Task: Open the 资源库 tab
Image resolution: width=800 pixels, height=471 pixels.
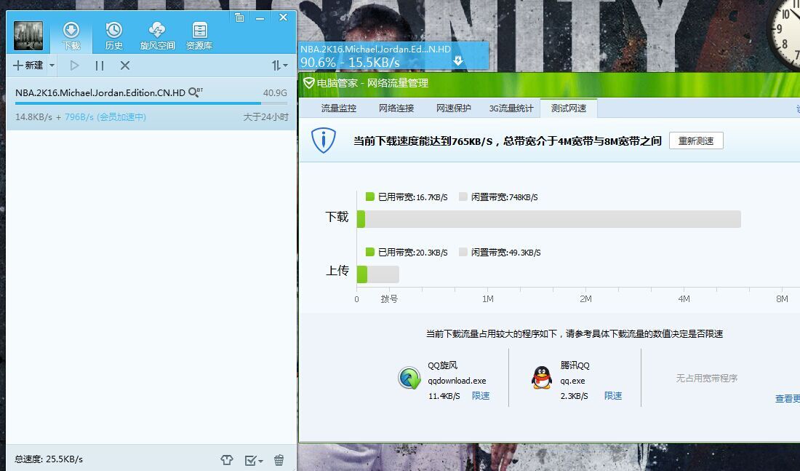Action: click(199, 36)
